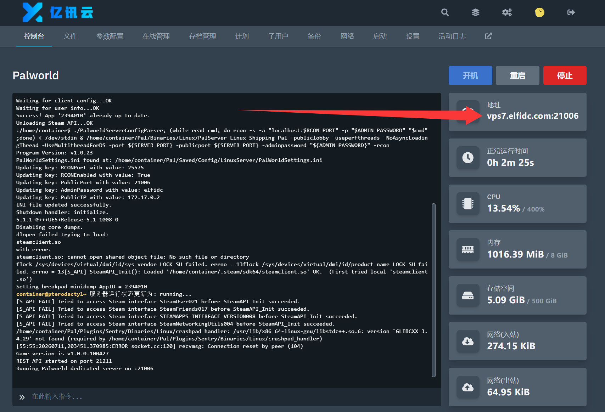
Task: Click the yellow user avatar
Action: point(539,13)
